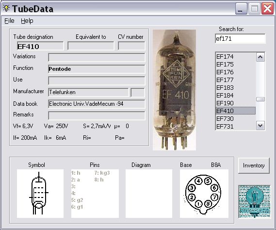Select EF184 in the tube list
276x230 pixels.
[236, 95]
